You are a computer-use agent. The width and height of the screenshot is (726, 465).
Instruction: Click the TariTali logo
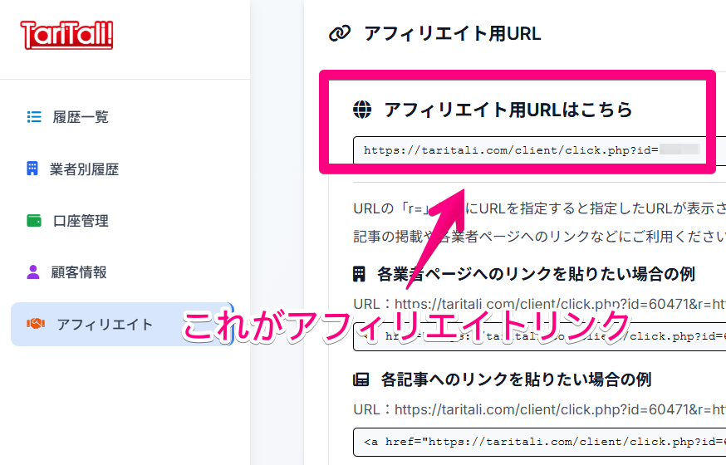click(x=66, y=35)
